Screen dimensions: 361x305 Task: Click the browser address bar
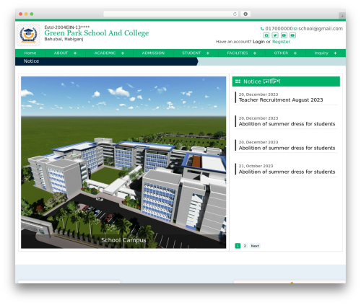170,14
